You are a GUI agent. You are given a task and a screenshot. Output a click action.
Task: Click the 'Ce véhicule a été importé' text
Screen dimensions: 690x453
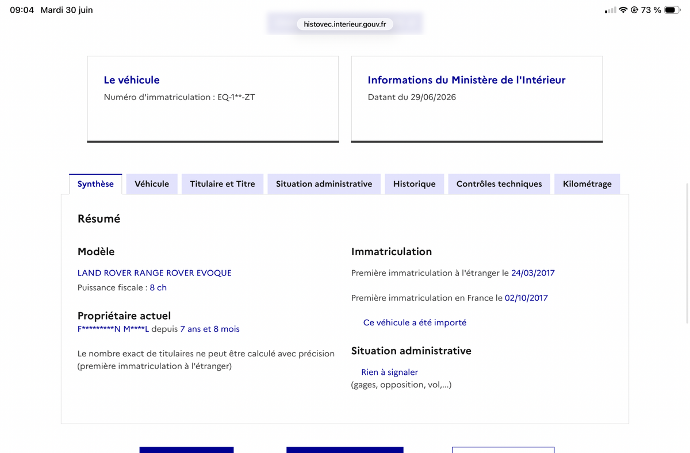click(x=415, y=323)
